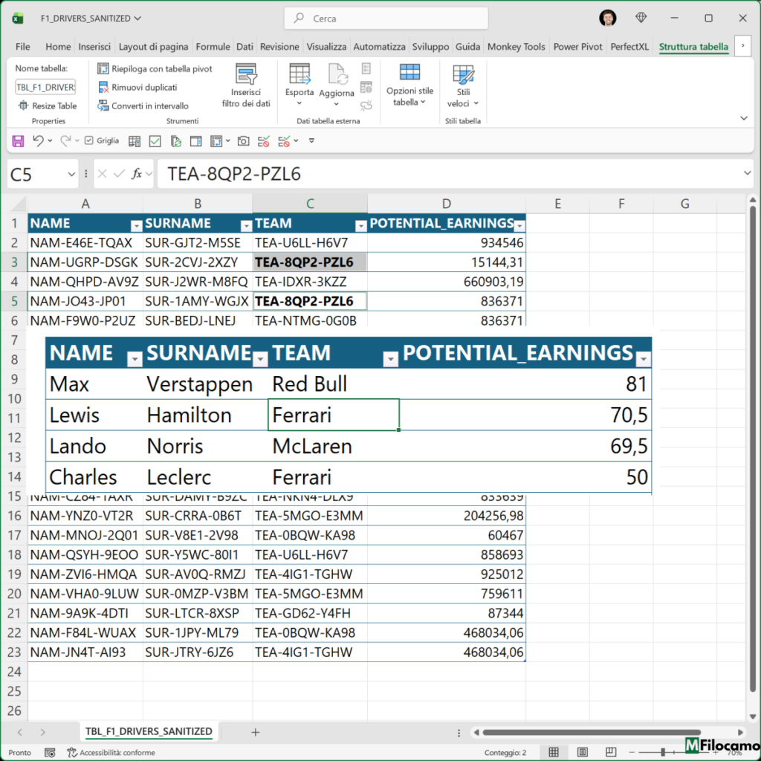Toggle the Griglia gridlines checkbox
The width and height of the screenshot is (761, 761).
coord(89,140)
